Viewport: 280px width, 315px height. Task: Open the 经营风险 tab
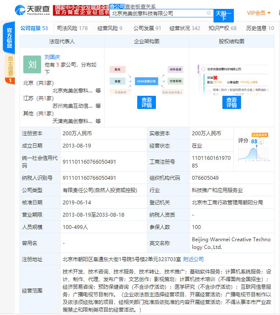[110, 28]
